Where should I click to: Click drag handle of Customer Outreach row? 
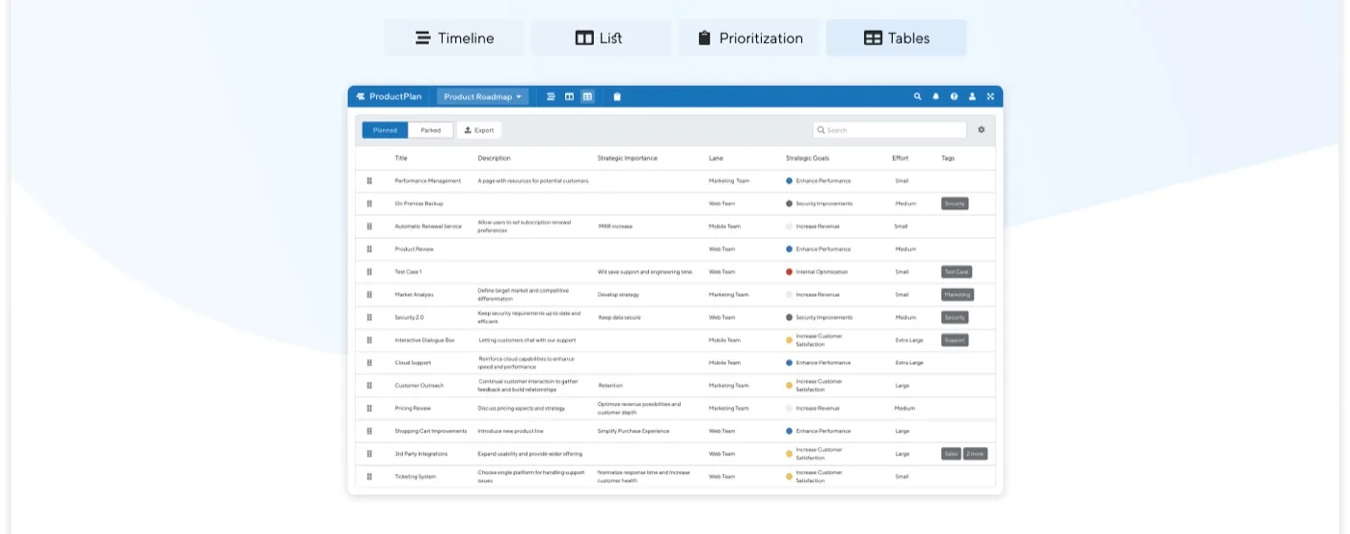click(369, 386)
